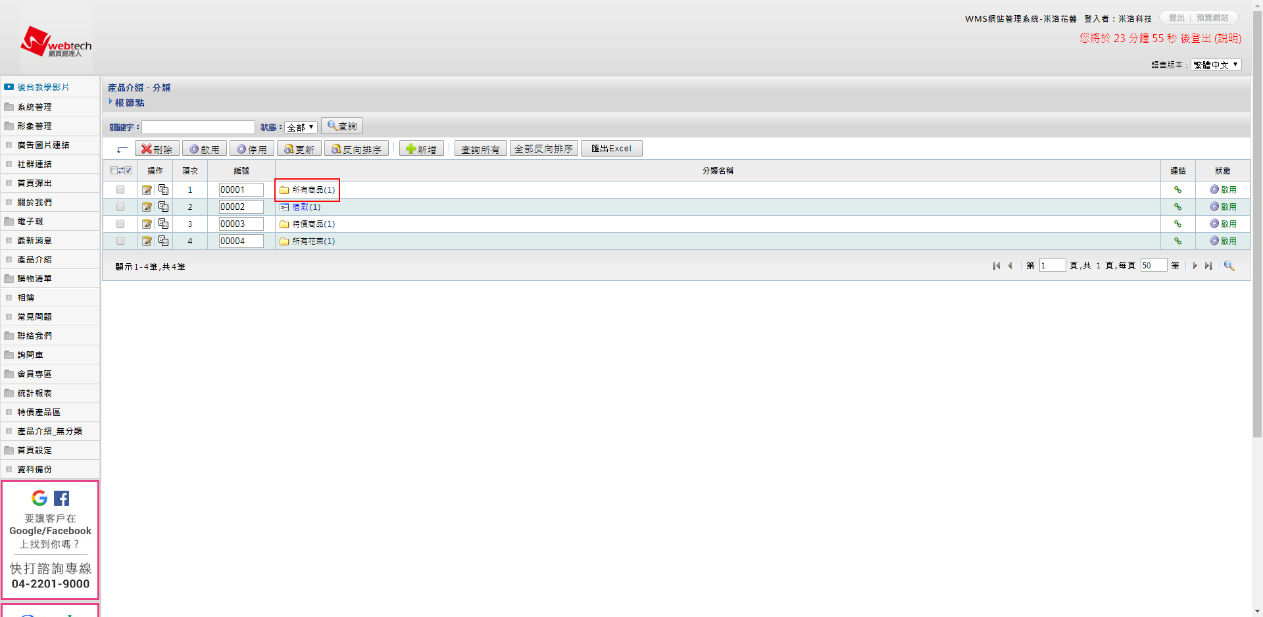Click the pagination magnifier search icon
The image size is (1263, 617).
(x=1229, y=266)
